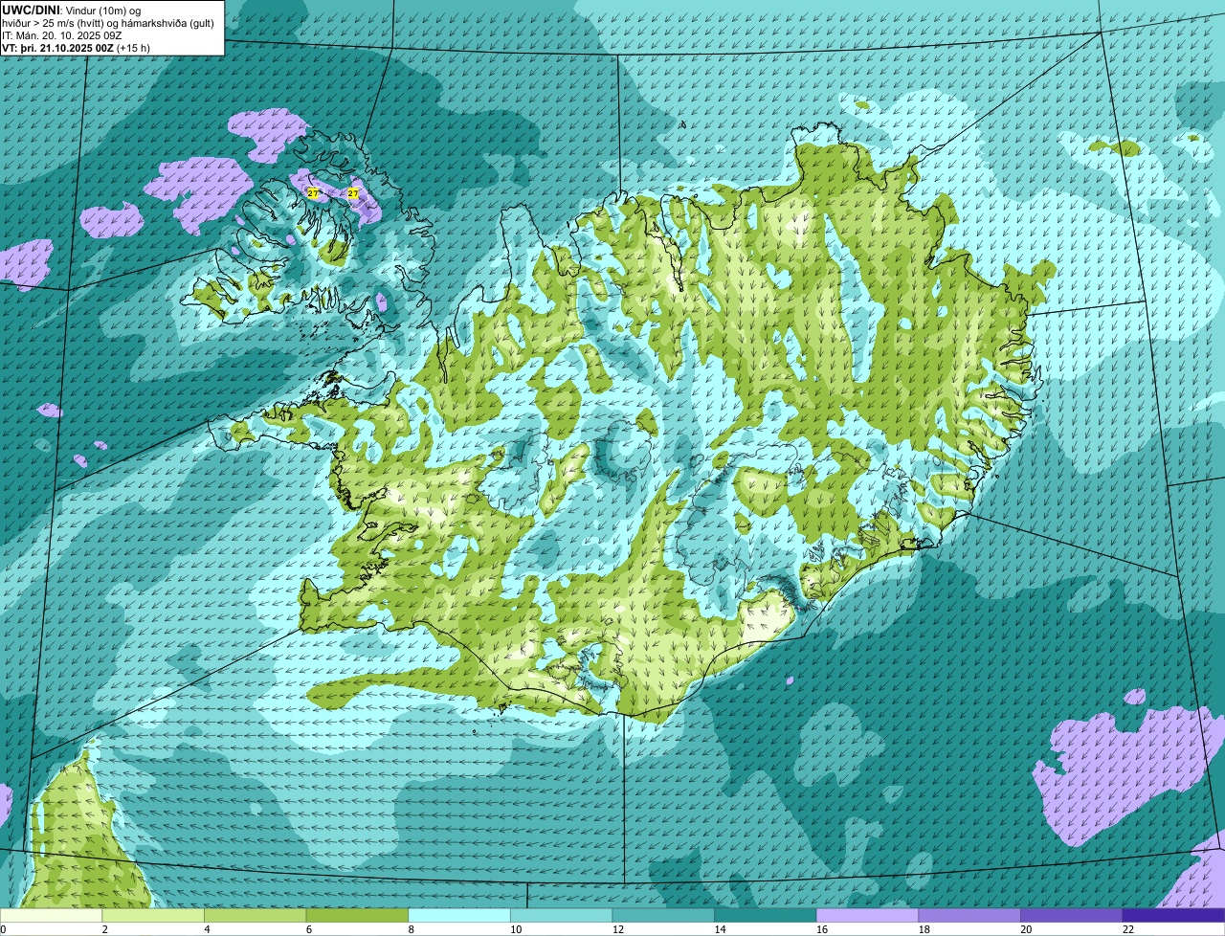Select the 20–22 m/s violet swatch

1072,915
